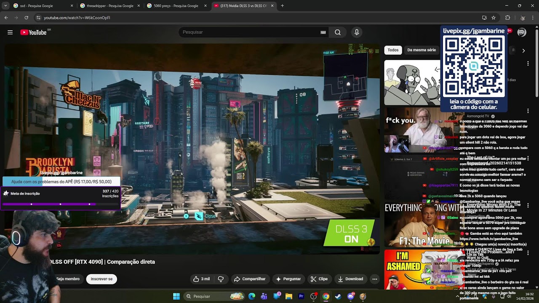Start voice search with the microphone icon
The height and width of the screenshot is (303, 539).
pos(357,32)
